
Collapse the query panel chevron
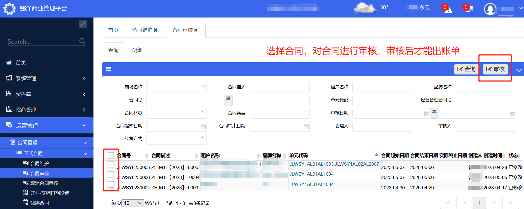pyautogui.click(x=519, y=70)
